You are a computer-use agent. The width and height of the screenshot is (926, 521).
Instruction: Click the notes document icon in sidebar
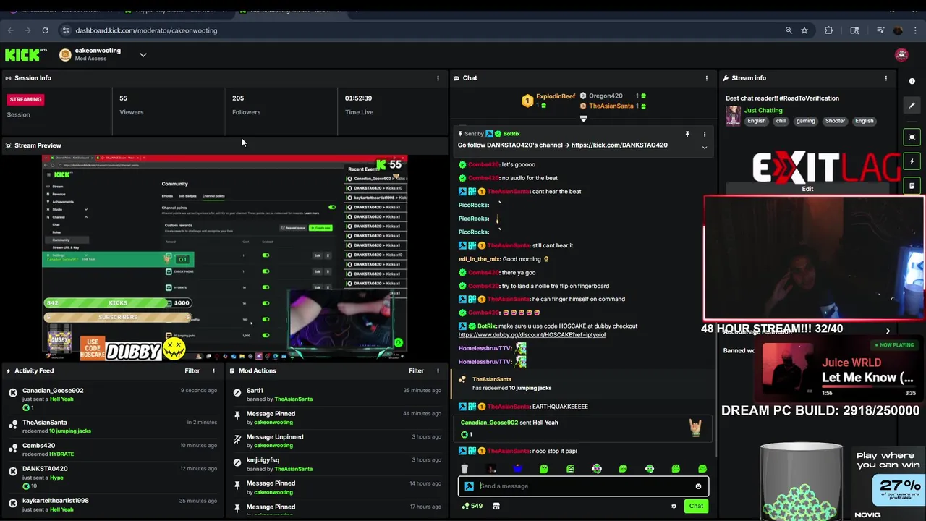coord(912,186)
